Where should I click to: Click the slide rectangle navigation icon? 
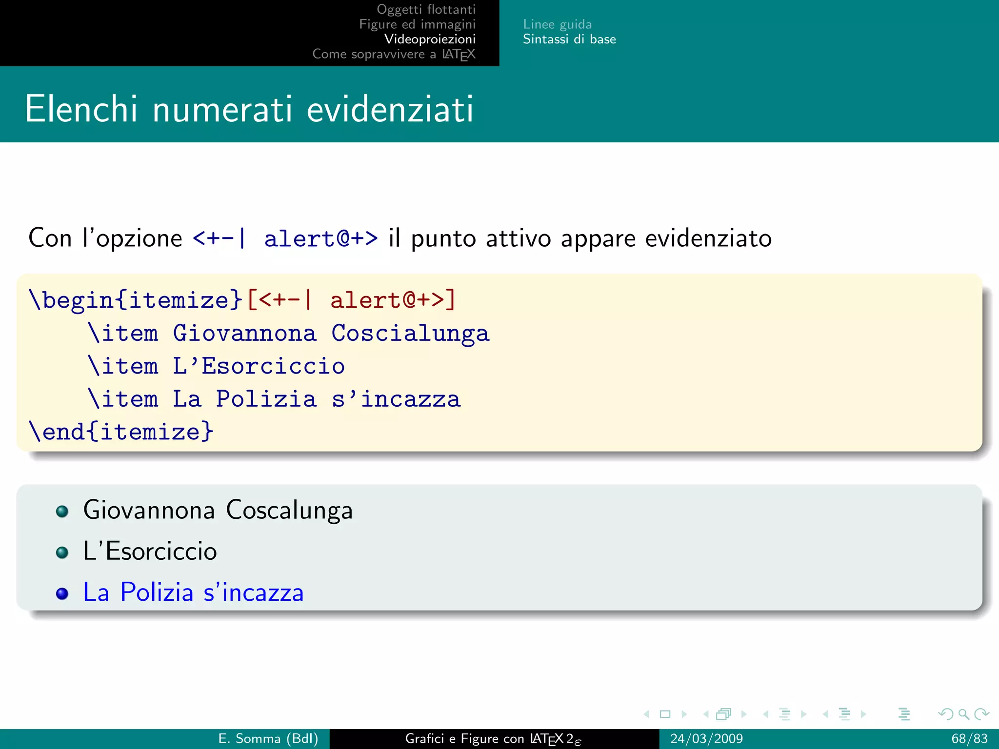tap(665, 714)
